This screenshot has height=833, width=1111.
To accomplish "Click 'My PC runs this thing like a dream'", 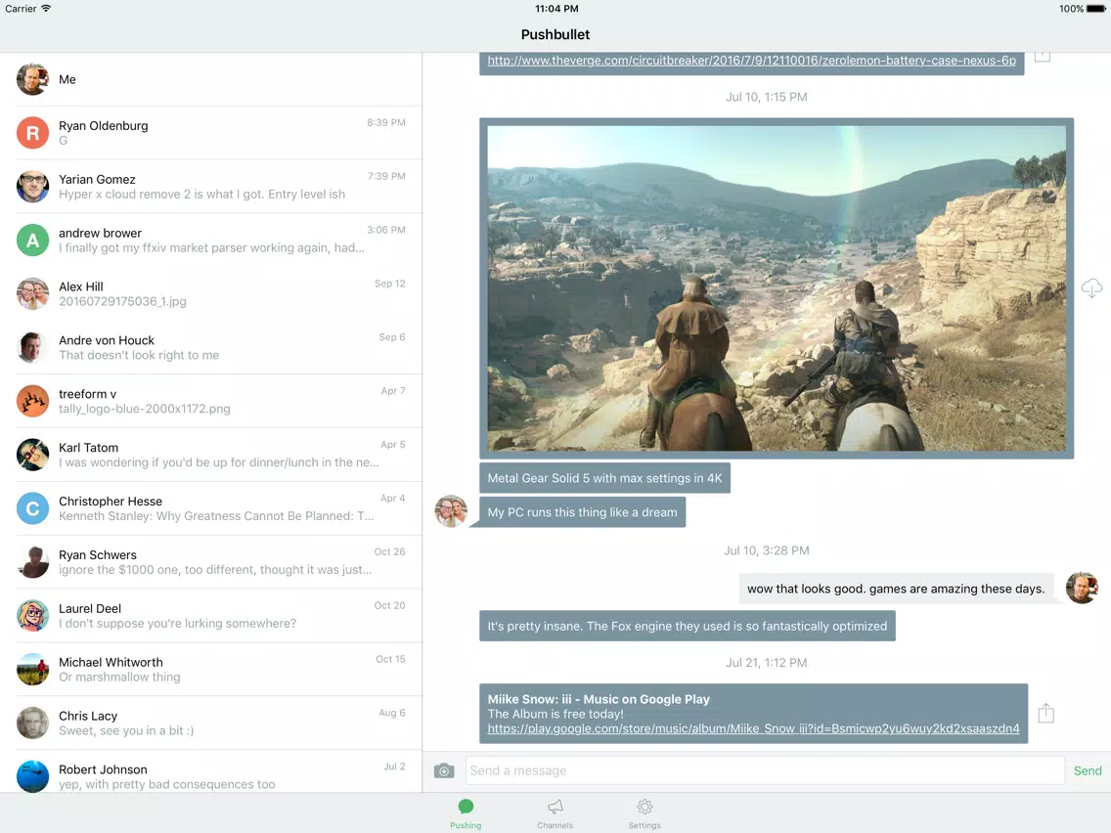I will tap(582, 512).
